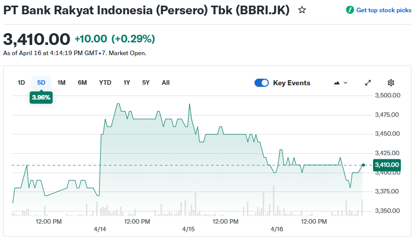This screenshot has height=237, width=416.
Task: Select 1Y time range
Action: tap(127, 83)
